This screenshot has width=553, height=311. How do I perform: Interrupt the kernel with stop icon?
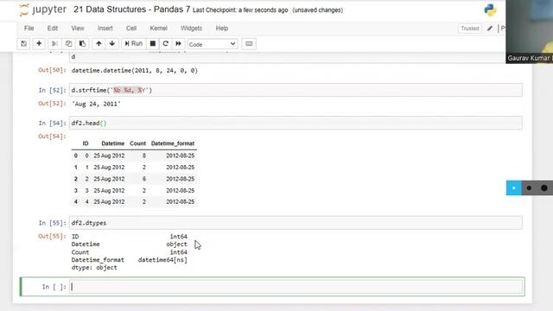click(153, 44)
